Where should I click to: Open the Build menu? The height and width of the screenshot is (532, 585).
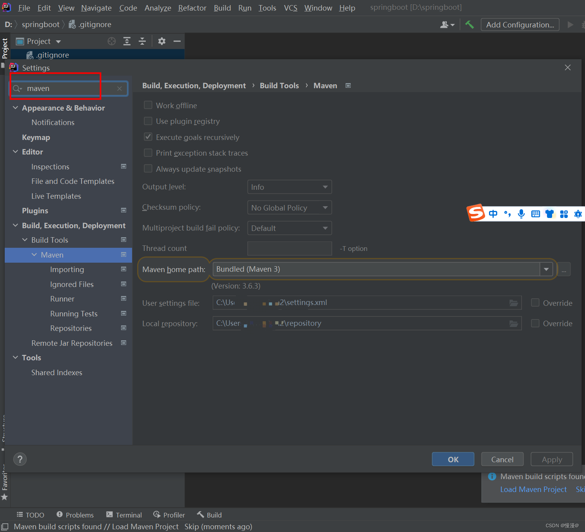point(222,8)
